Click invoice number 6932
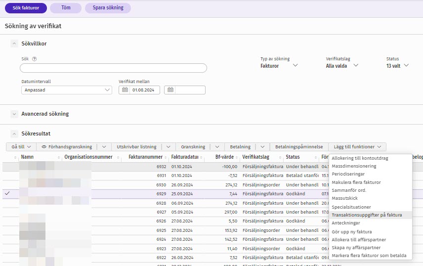423x266 pixels. pos(161,167)
